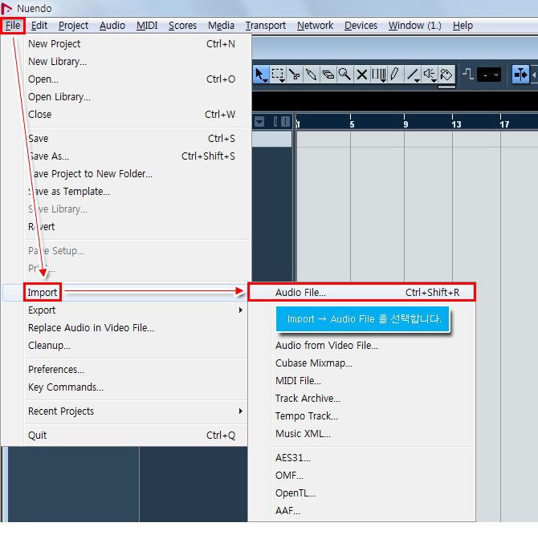Viewport: 538px width, 539px height.
Task: Open the Help menu
Action: click(x=463, y=26)
